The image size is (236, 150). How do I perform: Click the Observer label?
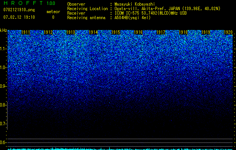pos(76,4)
